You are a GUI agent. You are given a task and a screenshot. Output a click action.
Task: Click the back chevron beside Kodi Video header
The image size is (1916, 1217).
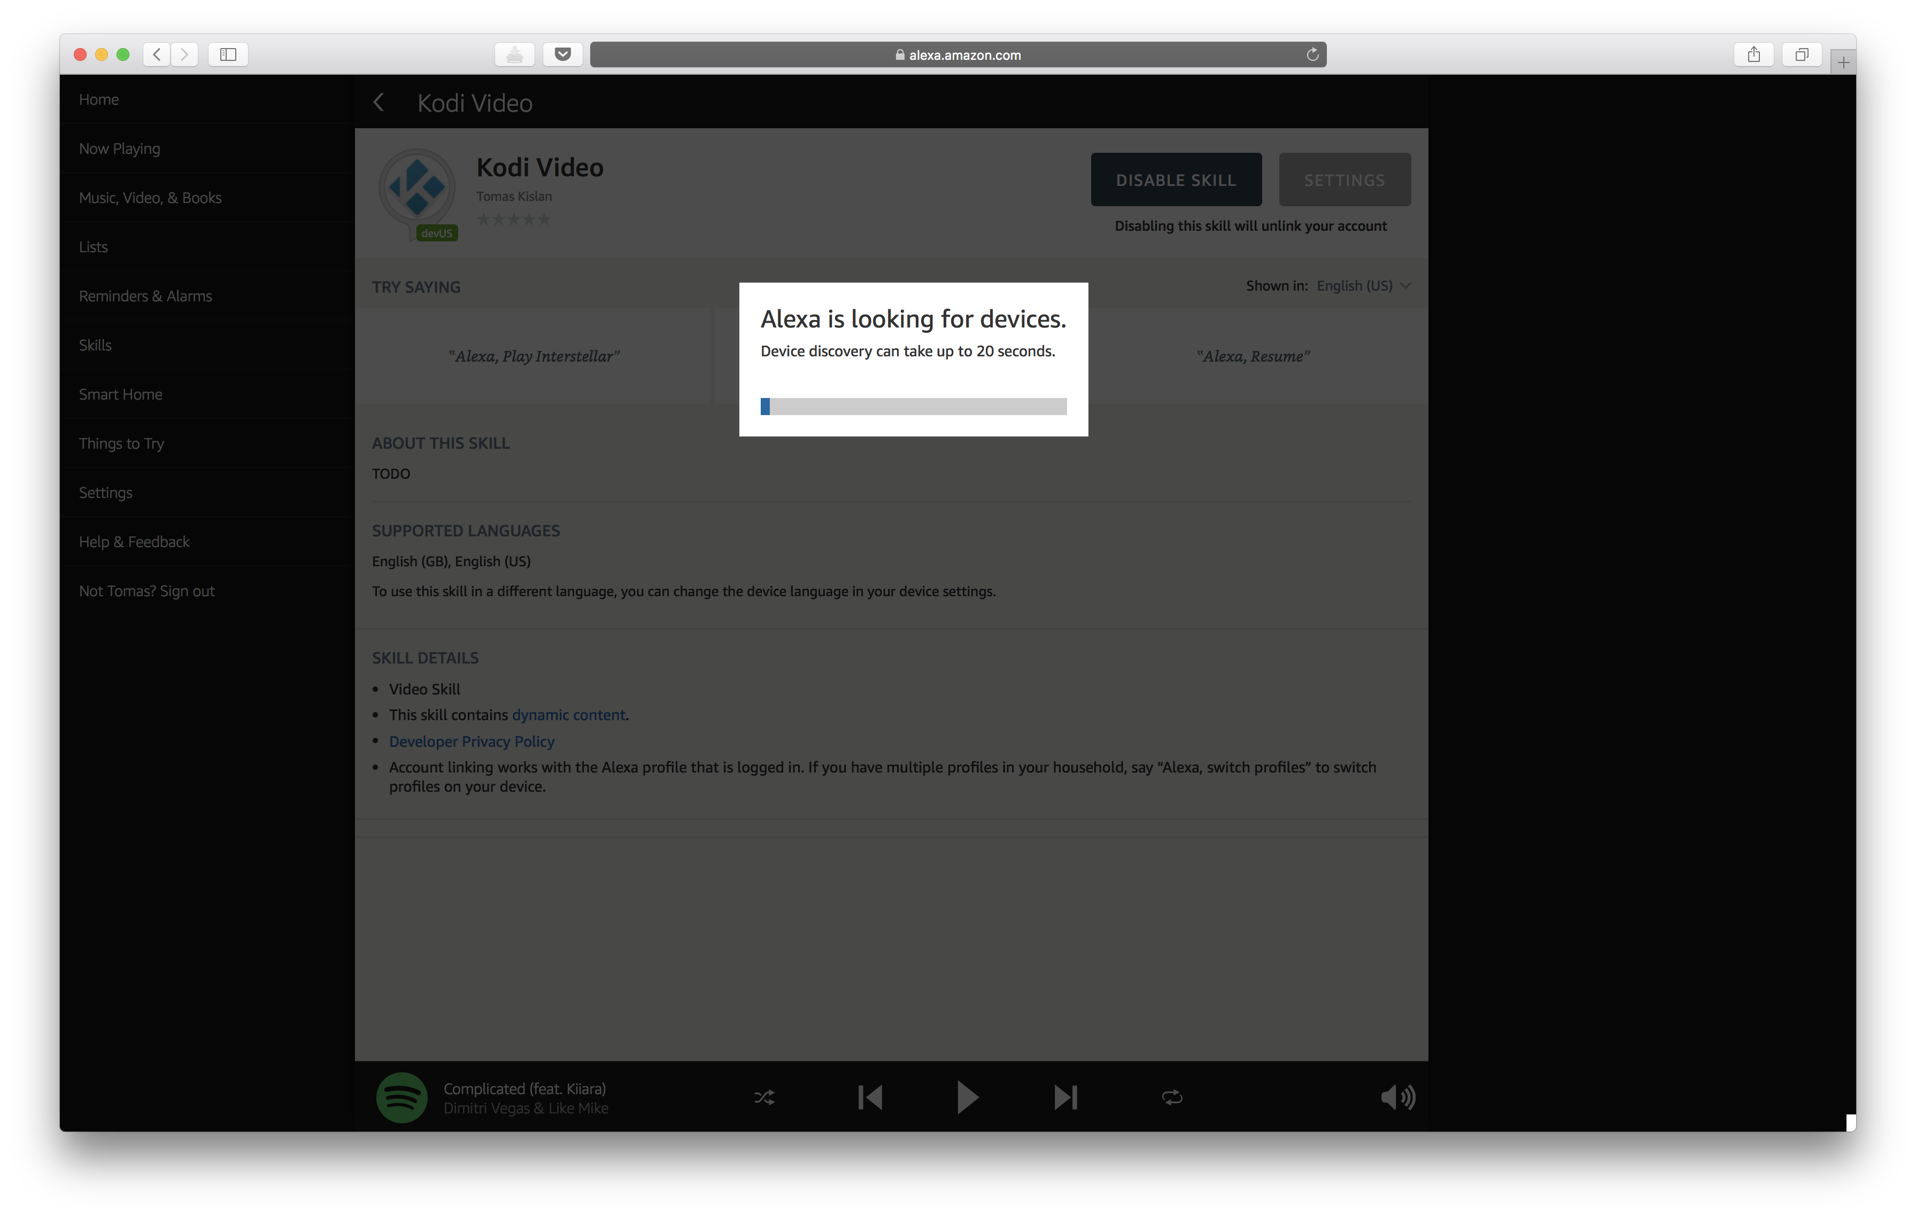tap(380, 103)
